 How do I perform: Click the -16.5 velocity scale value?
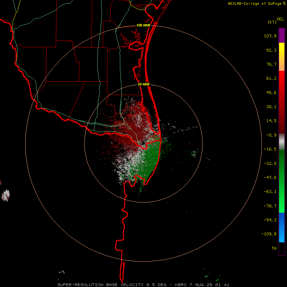[270, 149]
